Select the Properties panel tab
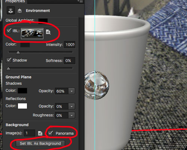The image size is (187, 150). pos(15,1)
